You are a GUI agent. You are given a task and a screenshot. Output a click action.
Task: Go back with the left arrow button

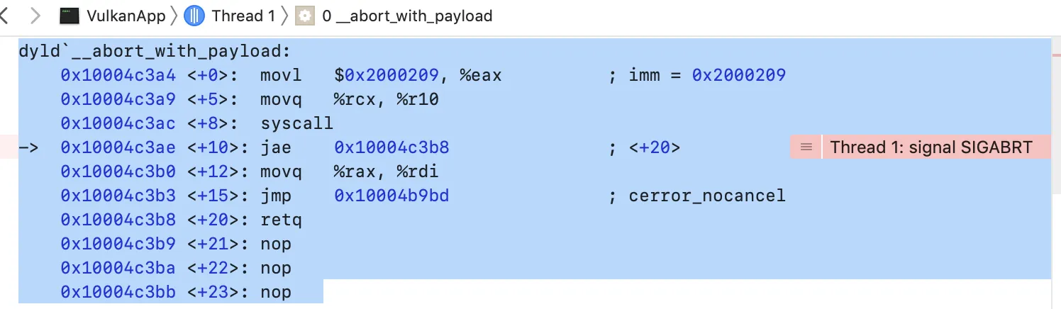[x=4, y=16]
